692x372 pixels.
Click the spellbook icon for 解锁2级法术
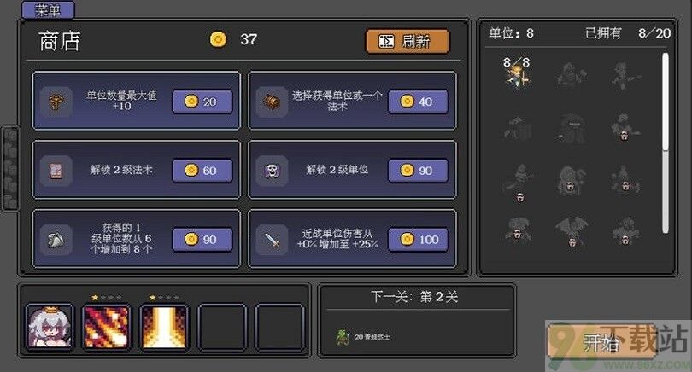[x=56, y=171]
